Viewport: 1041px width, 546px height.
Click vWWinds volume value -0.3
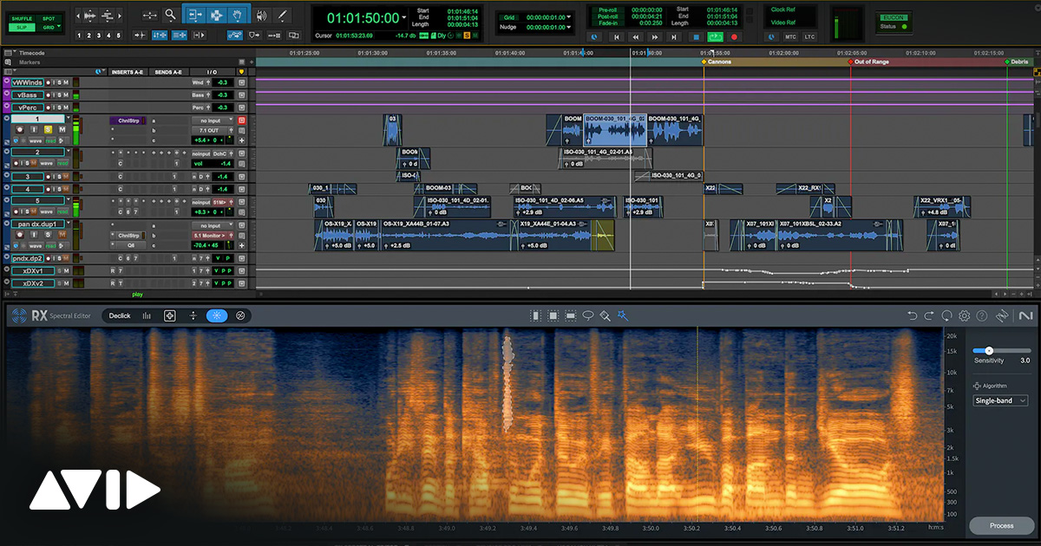(x=222, y=82)
